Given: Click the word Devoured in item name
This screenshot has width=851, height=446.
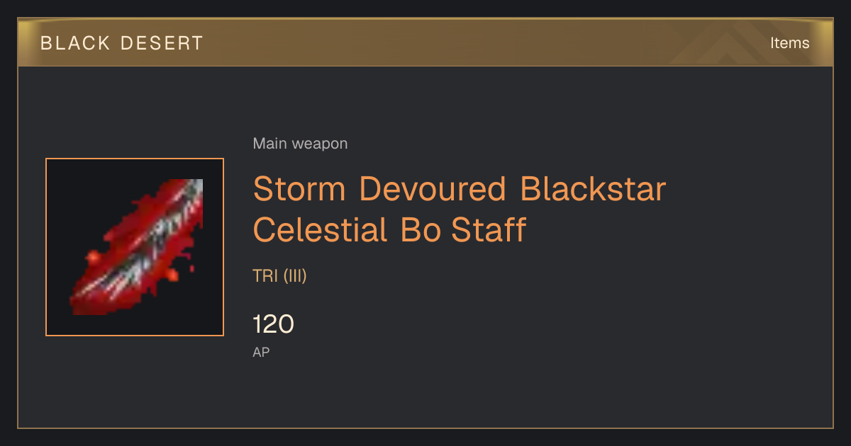Looking at the screenshot, I should point(433,189).
